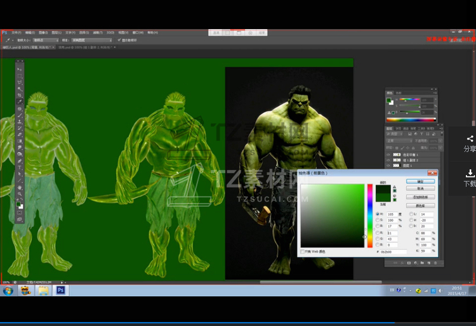The image size is (476, 326).
Task: Open the Windows Start menu
Action: point(8,290)
